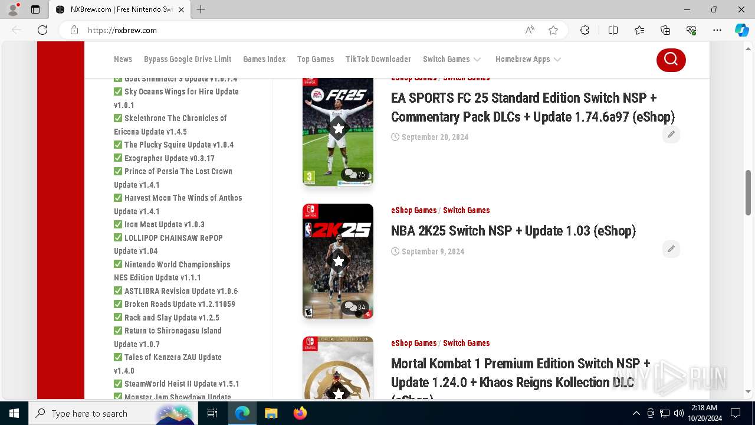Click the red search button on the site
Viewport: 755px width, 425px height.
pyautogui.click(x=671, y=59)
